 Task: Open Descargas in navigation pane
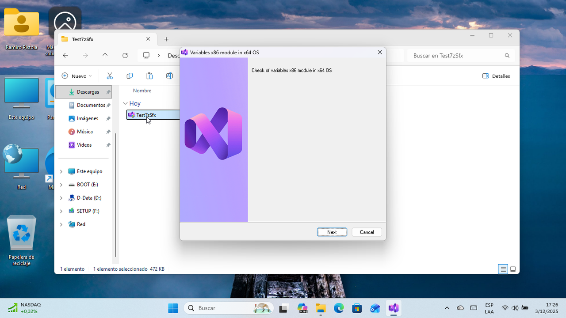coord(83,92)
